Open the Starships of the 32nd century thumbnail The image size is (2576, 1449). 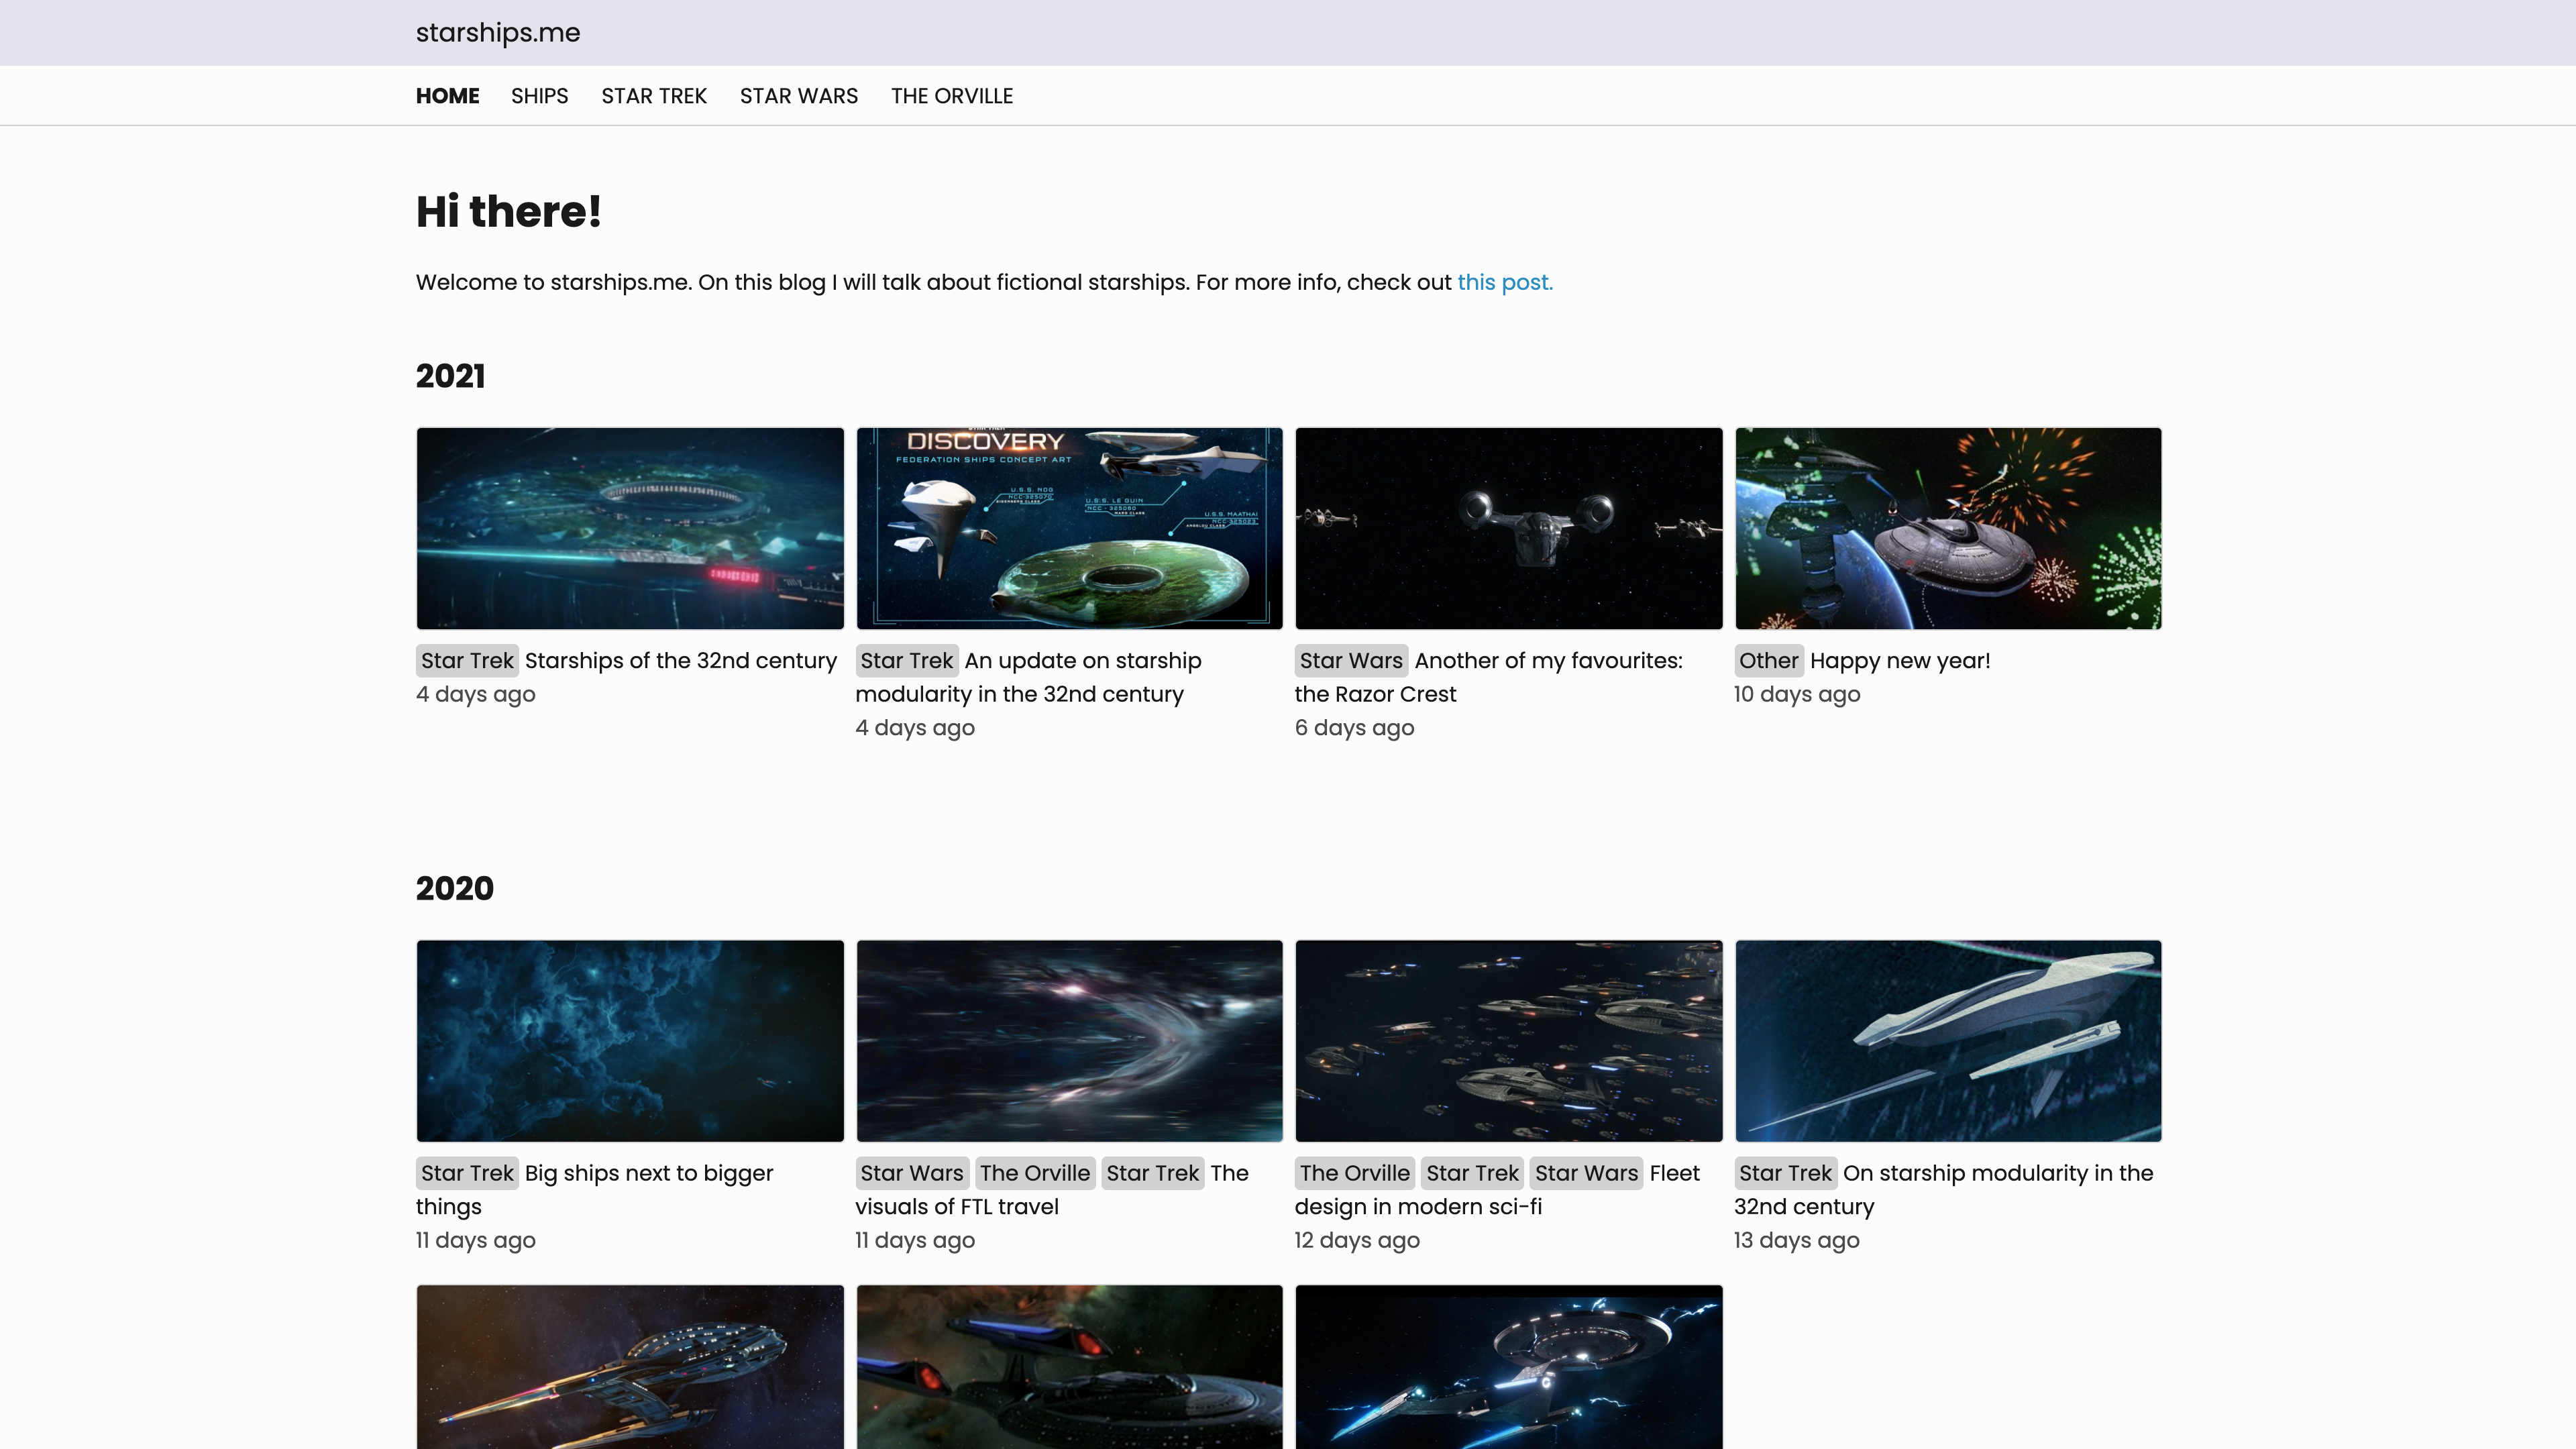pos(630,528)
